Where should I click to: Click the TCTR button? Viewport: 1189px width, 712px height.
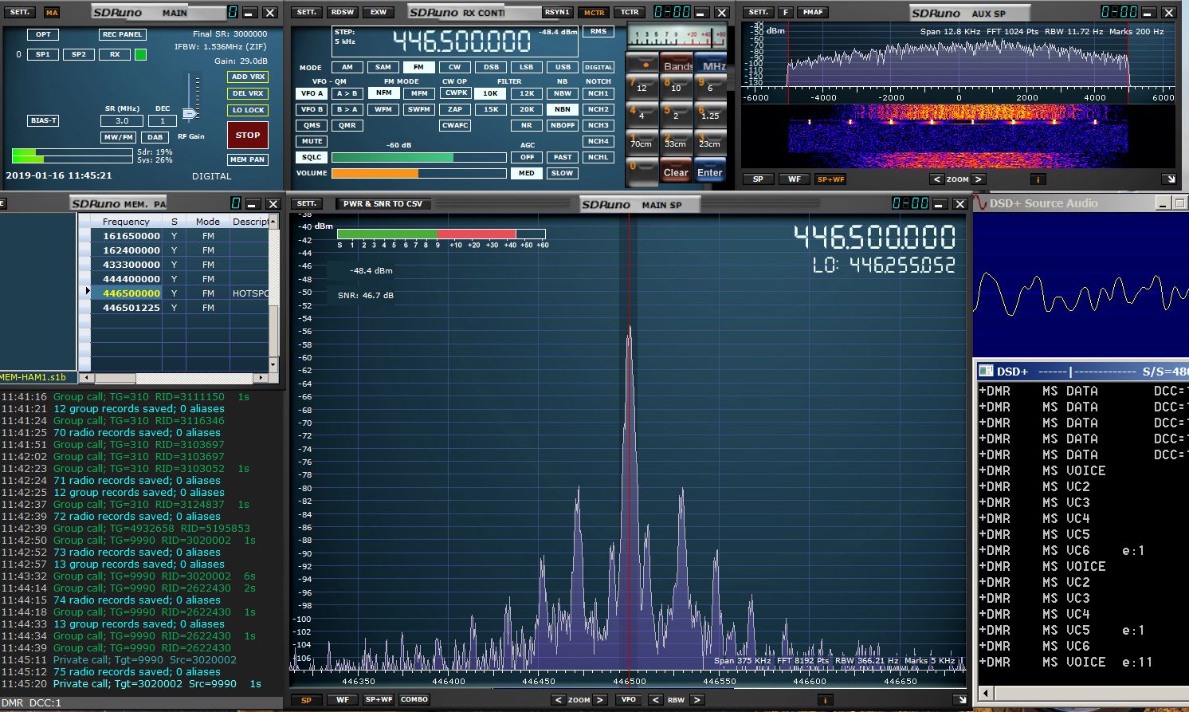[x=630, y=12]
